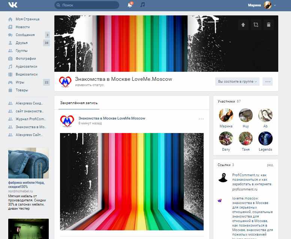Open group actions three-dots button
The image size is (291, 239).
[x=268, y=82]
